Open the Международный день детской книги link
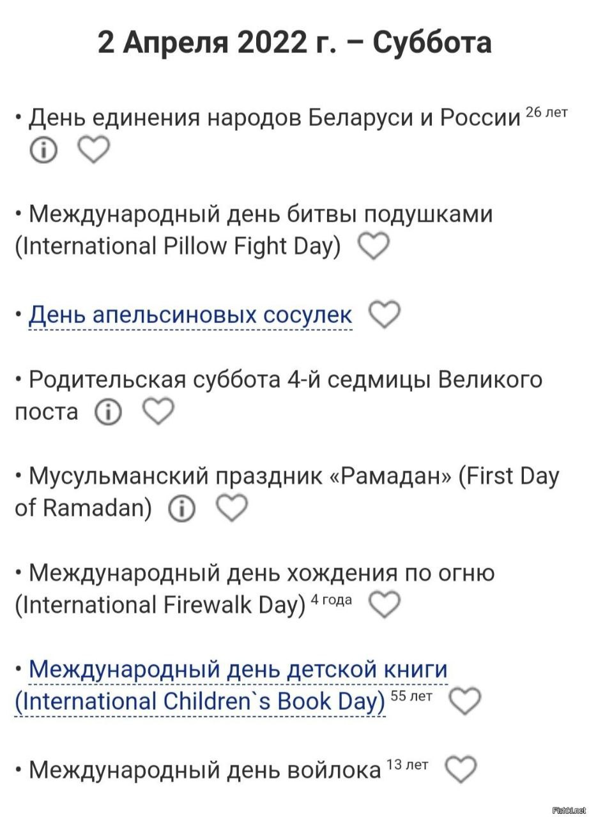 click(x=238, y=670)
